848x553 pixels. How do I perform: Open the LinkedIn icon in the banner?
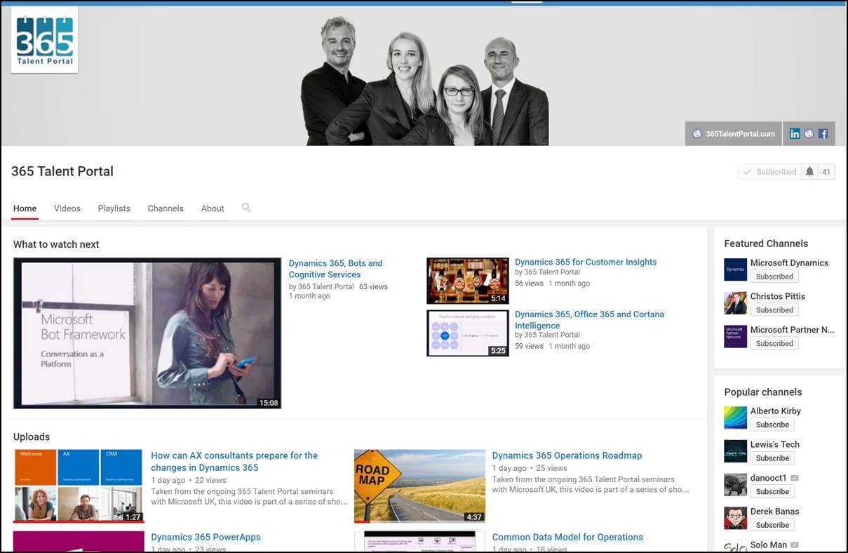pyautogui.click(x=795, y=134)
